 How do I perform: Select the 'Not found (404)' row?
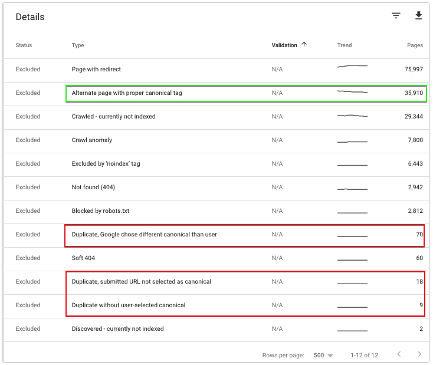[x=93, y=188]
